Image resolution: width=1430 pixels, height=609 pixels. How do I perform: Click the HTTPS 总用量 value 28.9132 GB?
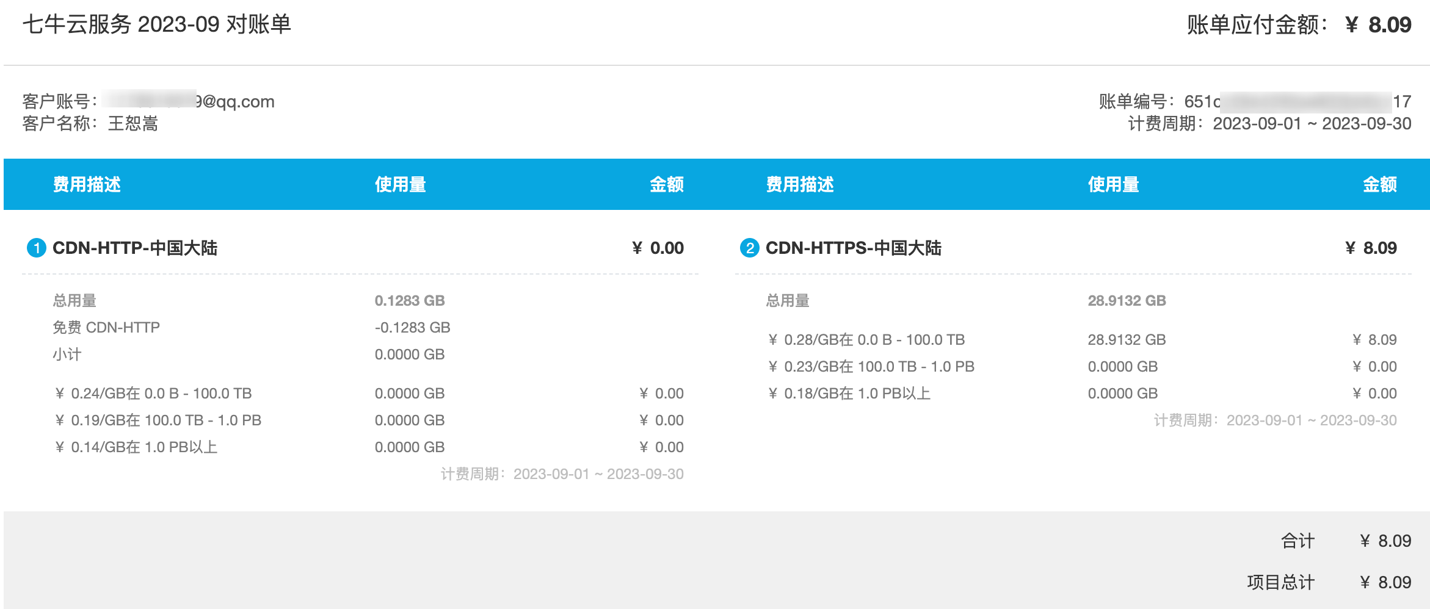[x=1127, y=301]
